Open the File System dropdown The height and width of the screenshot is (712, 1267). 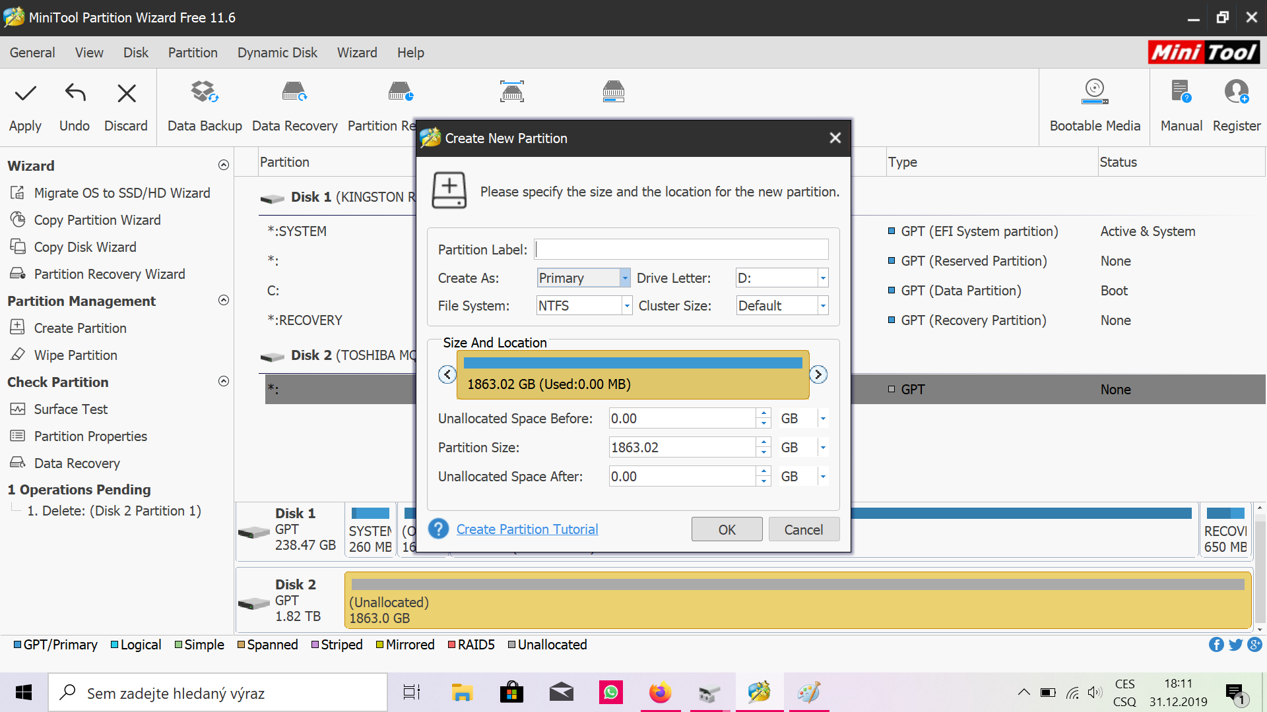[x=626, y=306]
